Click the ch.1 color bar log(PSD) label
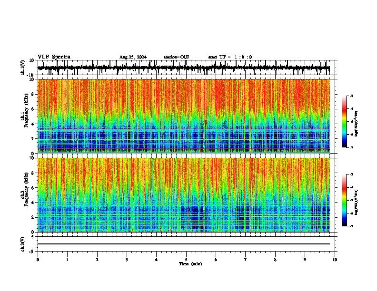Image resolution: width=377 pixels, height=291 pixels. pyautogui.click(x=357, y=124)
